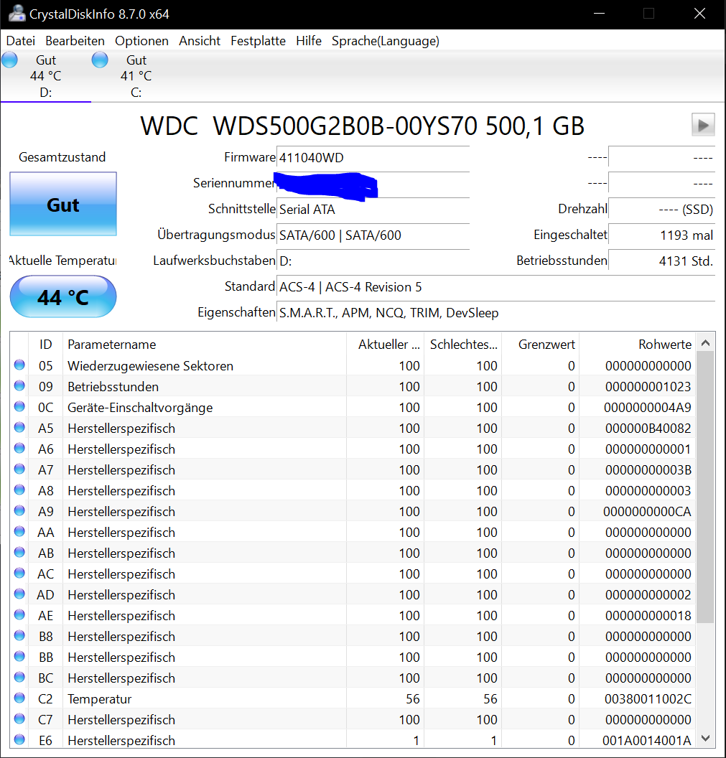The width and height of the screenshot is (726, 758).
Task: Click the Parametername column header
Action: (x=204, y=345)
